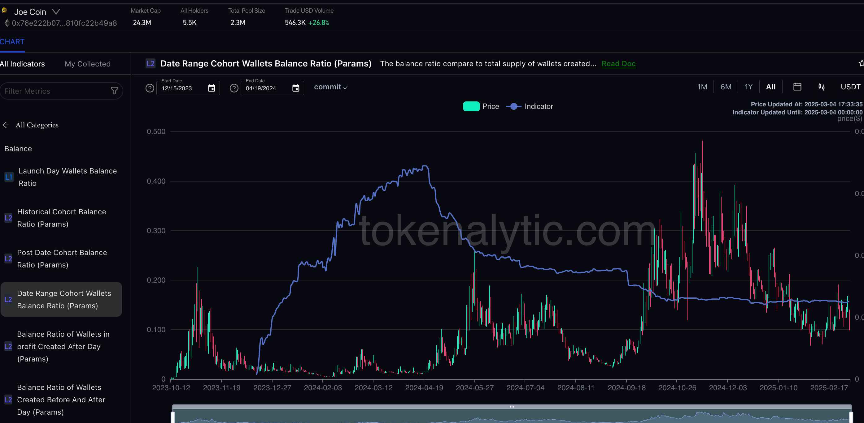Select Historical Cohort Balance Ratio (Params)
The height and width of the screenshot is (423, 864).
[x=61, y=218]
